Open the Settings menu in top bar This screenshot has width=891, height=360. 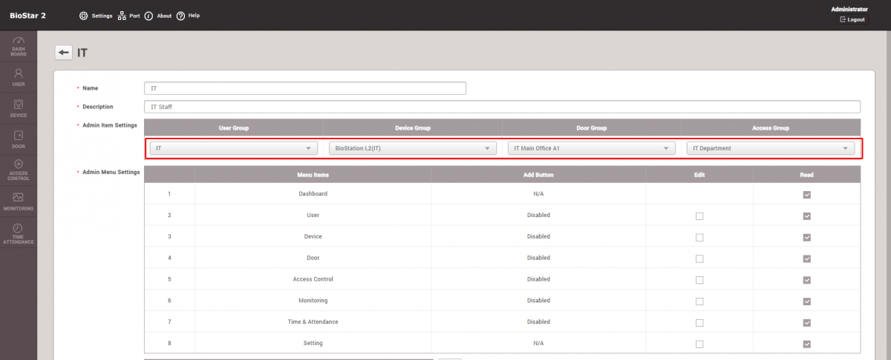(95, 16)
